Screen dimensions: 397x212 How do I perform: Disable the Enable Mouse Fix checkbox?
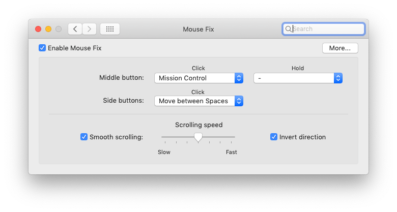point(42,48)
